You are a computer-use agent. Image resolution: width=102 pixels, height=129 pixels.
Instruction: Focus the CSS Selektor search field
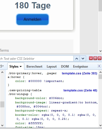pos(36,59)
